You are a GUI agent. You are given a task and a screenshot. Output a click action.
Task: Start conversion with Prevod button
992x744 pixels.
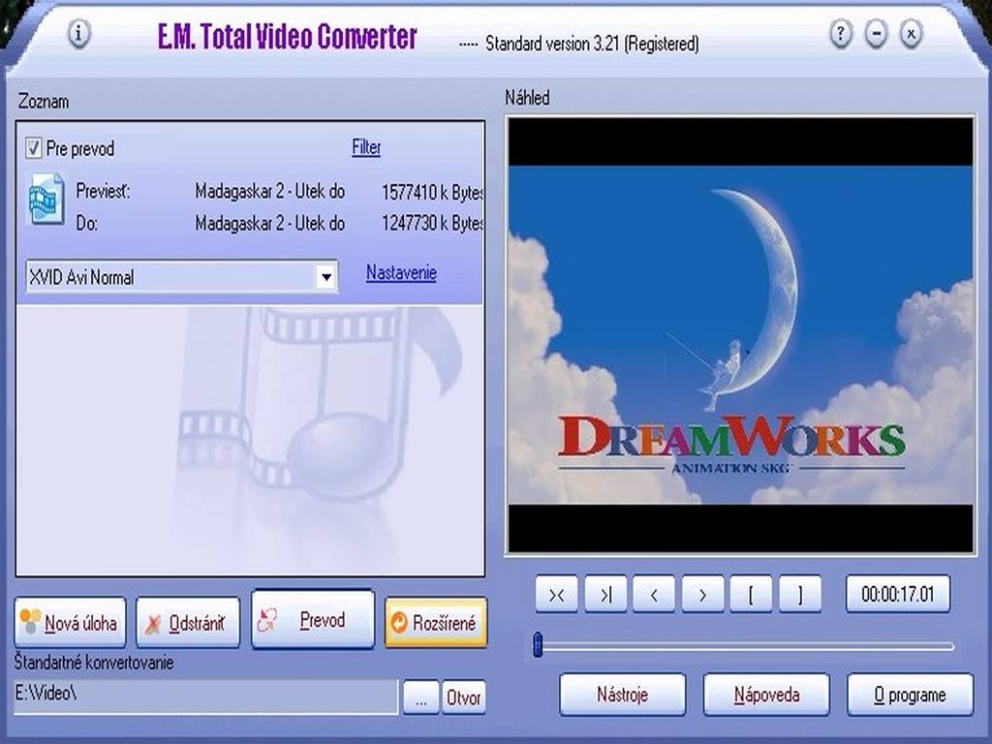pos(312,620)
